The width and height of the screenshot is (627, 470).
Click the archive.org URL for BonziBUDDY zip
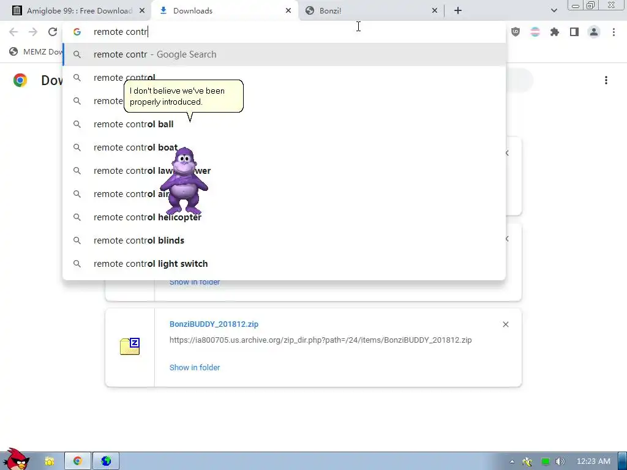coord(321,340)
